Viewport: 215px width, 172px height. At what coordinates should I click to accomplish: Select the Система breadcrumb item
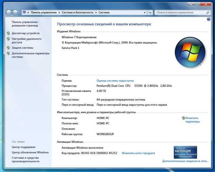coord(104,12)
